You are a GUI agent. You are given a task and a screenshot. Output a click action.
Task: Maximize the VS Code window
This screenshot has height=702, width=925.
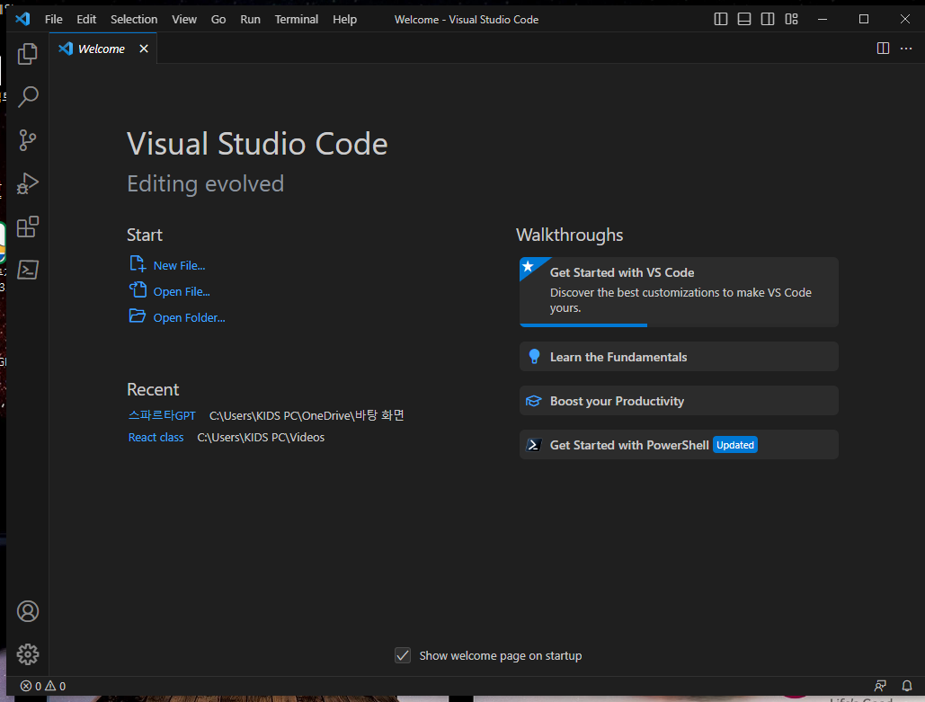864,20
